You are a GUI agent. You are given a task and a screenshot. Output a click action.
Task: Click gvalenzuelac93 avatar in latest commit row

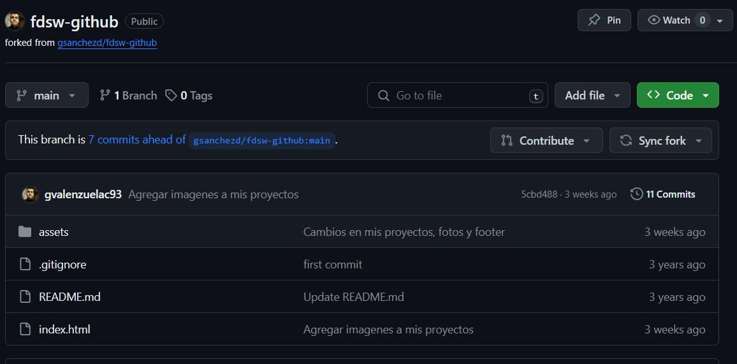(30, 194)
